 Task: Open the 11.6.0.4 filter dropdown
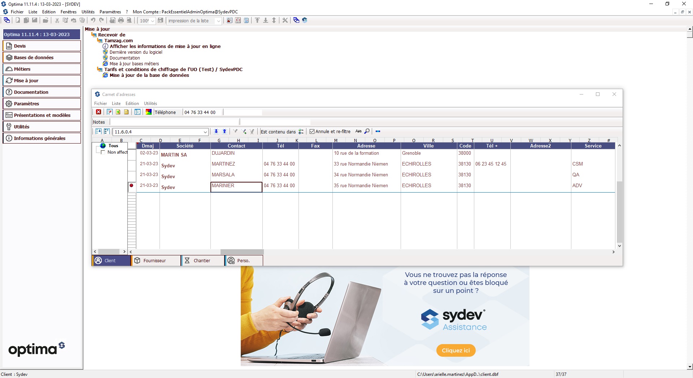tap(205, 132)
